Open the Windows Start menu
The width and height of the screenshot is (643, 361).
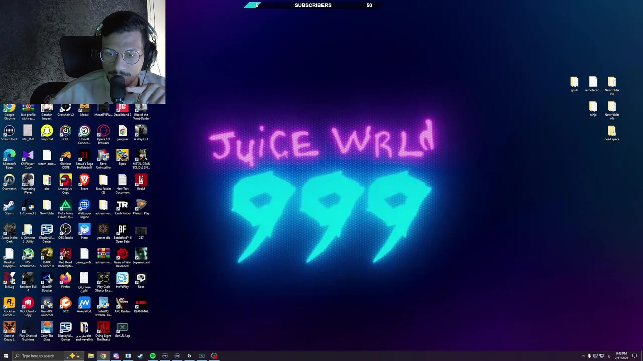[x=6, y=356]
